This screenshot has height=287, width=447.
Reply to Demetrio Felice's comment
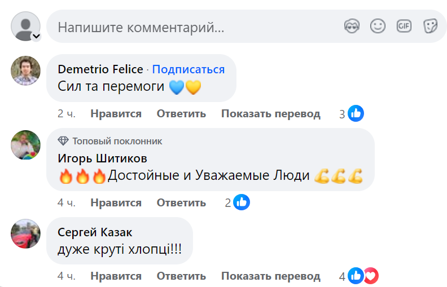tap(181, 114)
